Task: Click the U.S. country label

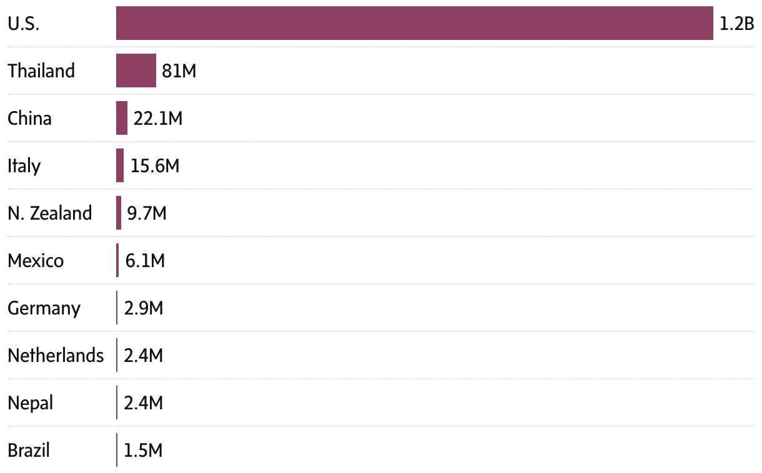Action: 23,24
